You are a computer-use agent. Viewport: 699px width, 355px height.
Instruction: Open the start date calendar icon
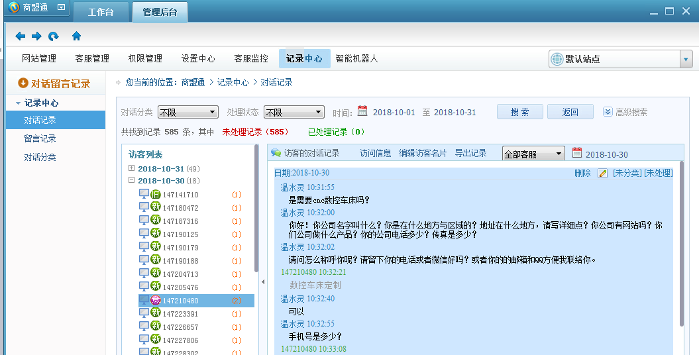[x=362, y=111]
